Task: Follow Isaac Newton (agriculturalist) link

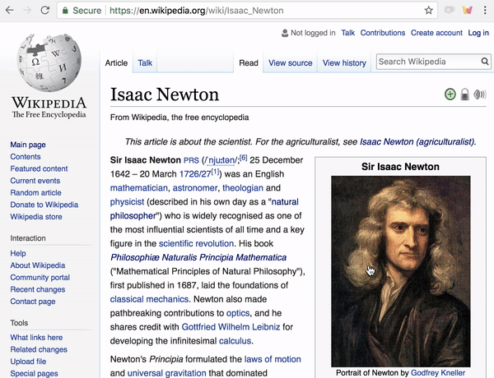Action: pyautogui.click(x=417, y=142)
